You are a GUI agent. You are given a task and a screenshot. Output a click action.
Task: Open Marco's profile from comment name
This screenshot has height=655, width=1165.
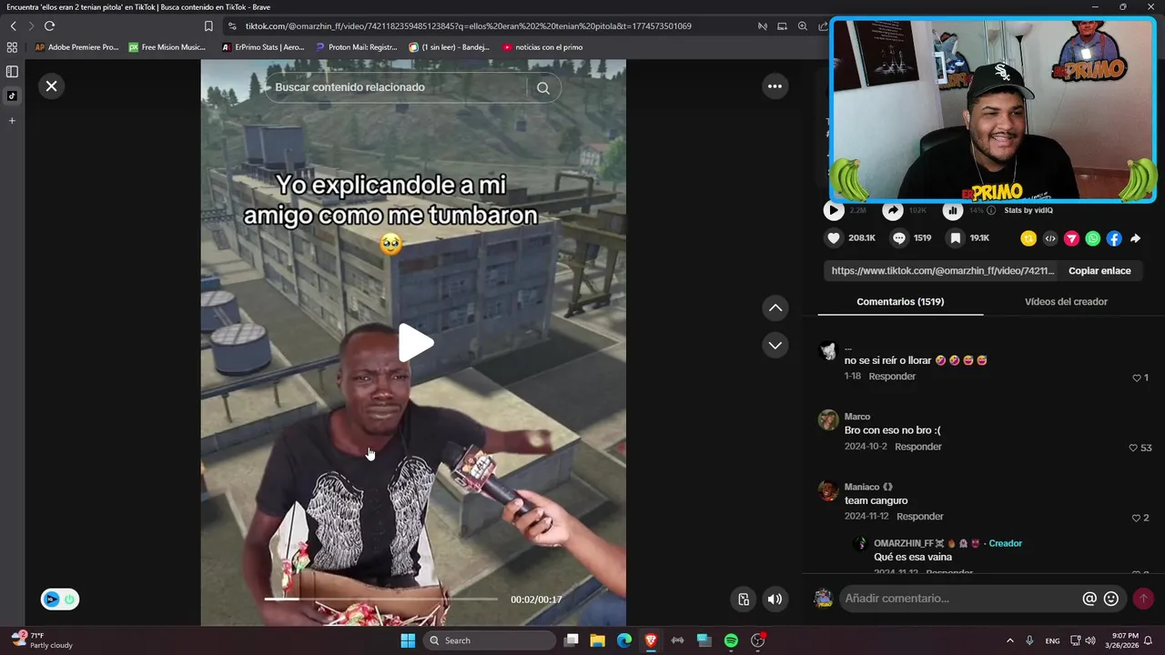point(857,417)
